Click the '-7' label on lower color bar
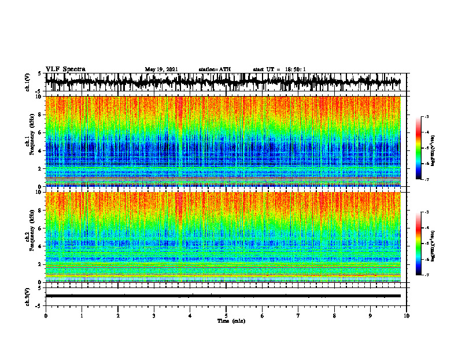 426,275
